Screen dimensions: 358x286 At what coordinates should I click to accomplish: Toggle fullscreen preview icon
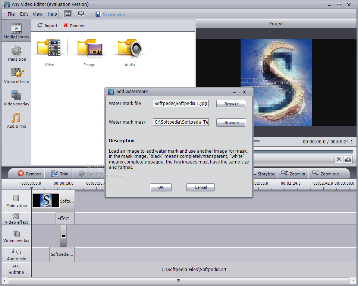click(339, 159)
